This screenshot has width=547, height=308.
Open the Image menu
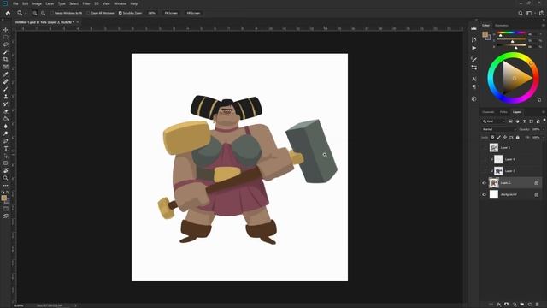37,3
